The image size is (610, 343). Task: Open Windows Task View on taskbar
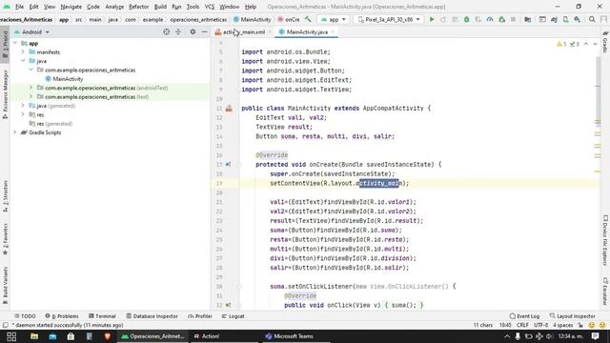coord(11,336)
